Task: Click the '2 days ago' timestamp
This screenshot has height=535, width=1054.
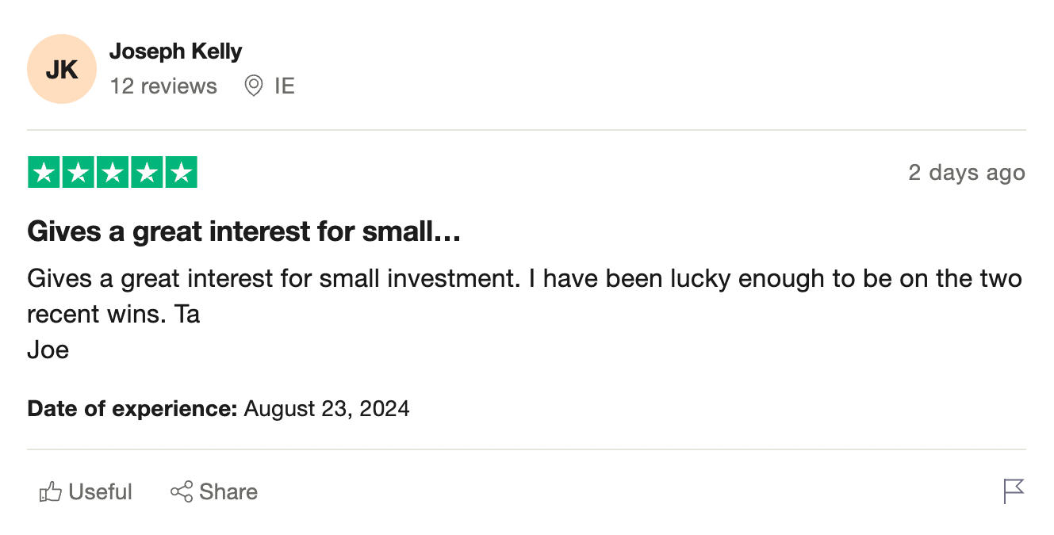Action: 967,172
